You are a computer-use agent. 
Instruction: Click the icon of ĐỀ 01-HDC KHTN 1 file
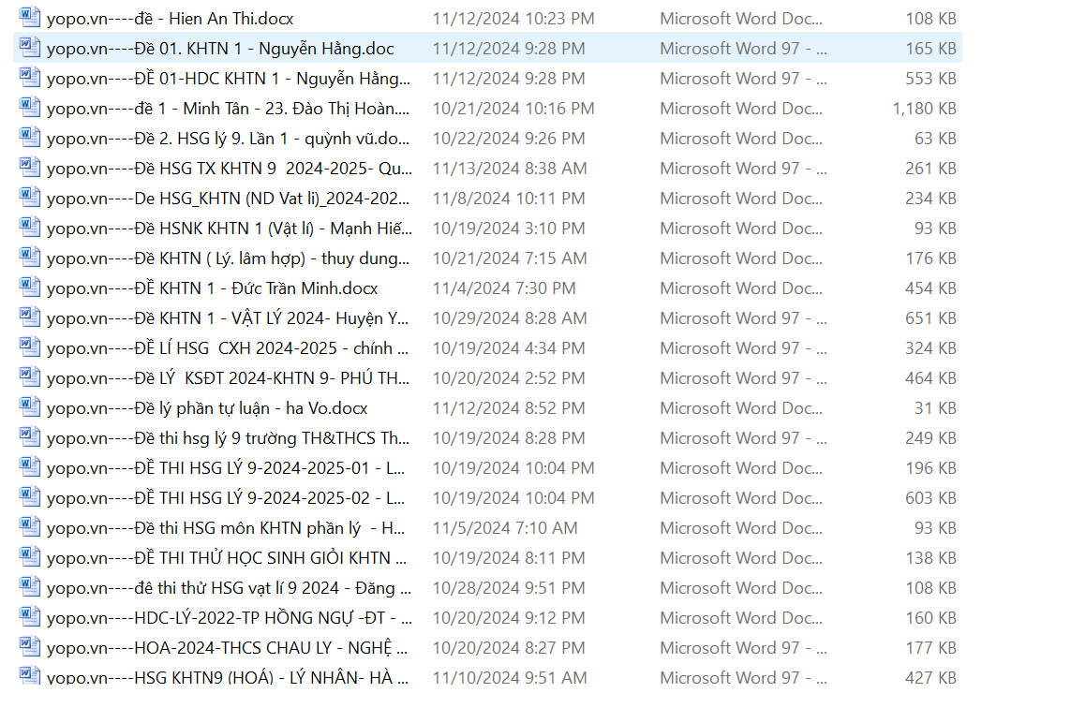[x=30, y=78]
